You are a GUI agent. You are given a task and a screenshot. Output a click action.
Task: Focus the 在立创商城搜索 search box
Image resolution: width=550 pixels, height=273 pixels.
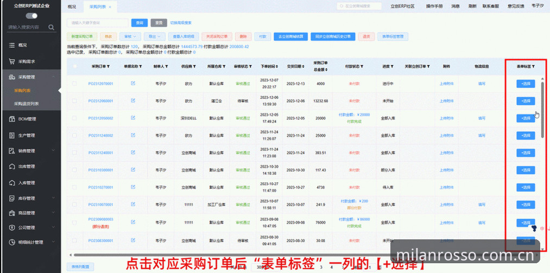pyautogui.click(x=359, y=6)
